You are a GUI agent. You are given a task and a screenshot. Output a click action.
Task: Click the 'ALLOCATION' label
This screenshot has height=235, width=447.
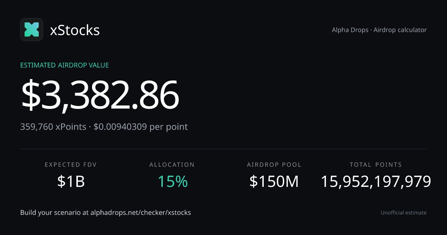click(x=172, y=164)
